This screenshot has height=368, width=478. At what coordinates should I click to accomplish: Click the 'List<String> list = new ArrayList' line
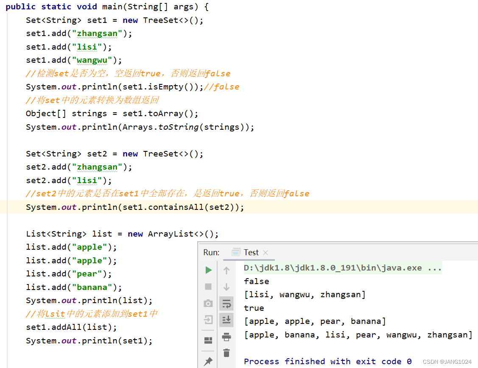click(x=122, y=234)
